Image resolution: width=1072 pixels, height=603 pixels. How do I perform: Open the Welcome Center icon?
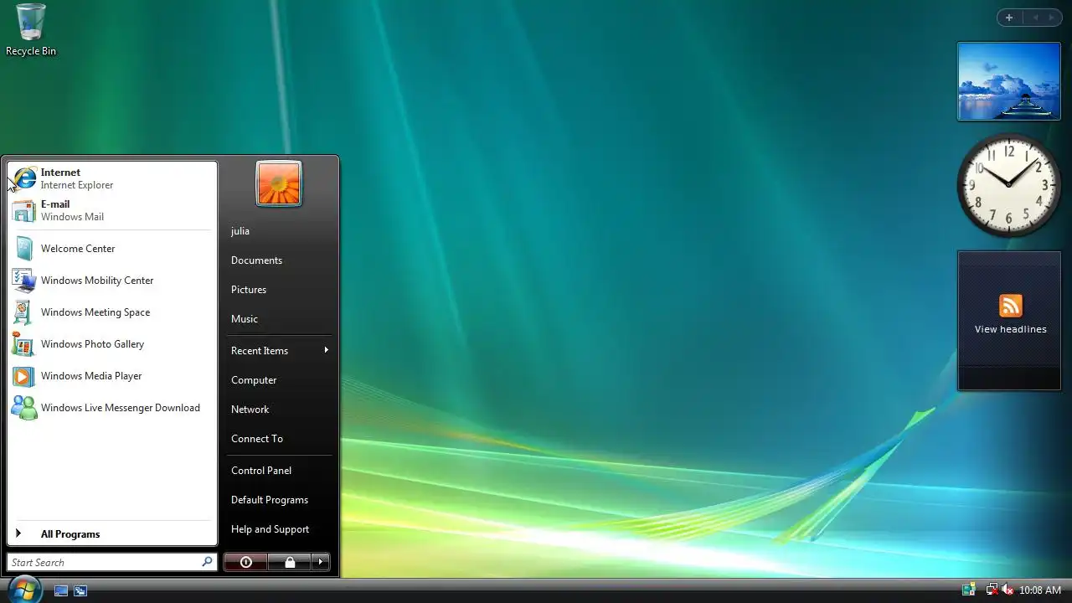coord(23,249)
